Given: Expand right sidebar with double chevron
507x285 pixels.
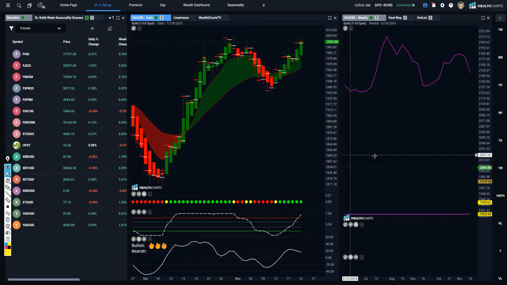Looking at the screenshot, I should pyautogui.click(x=500, y=18).
